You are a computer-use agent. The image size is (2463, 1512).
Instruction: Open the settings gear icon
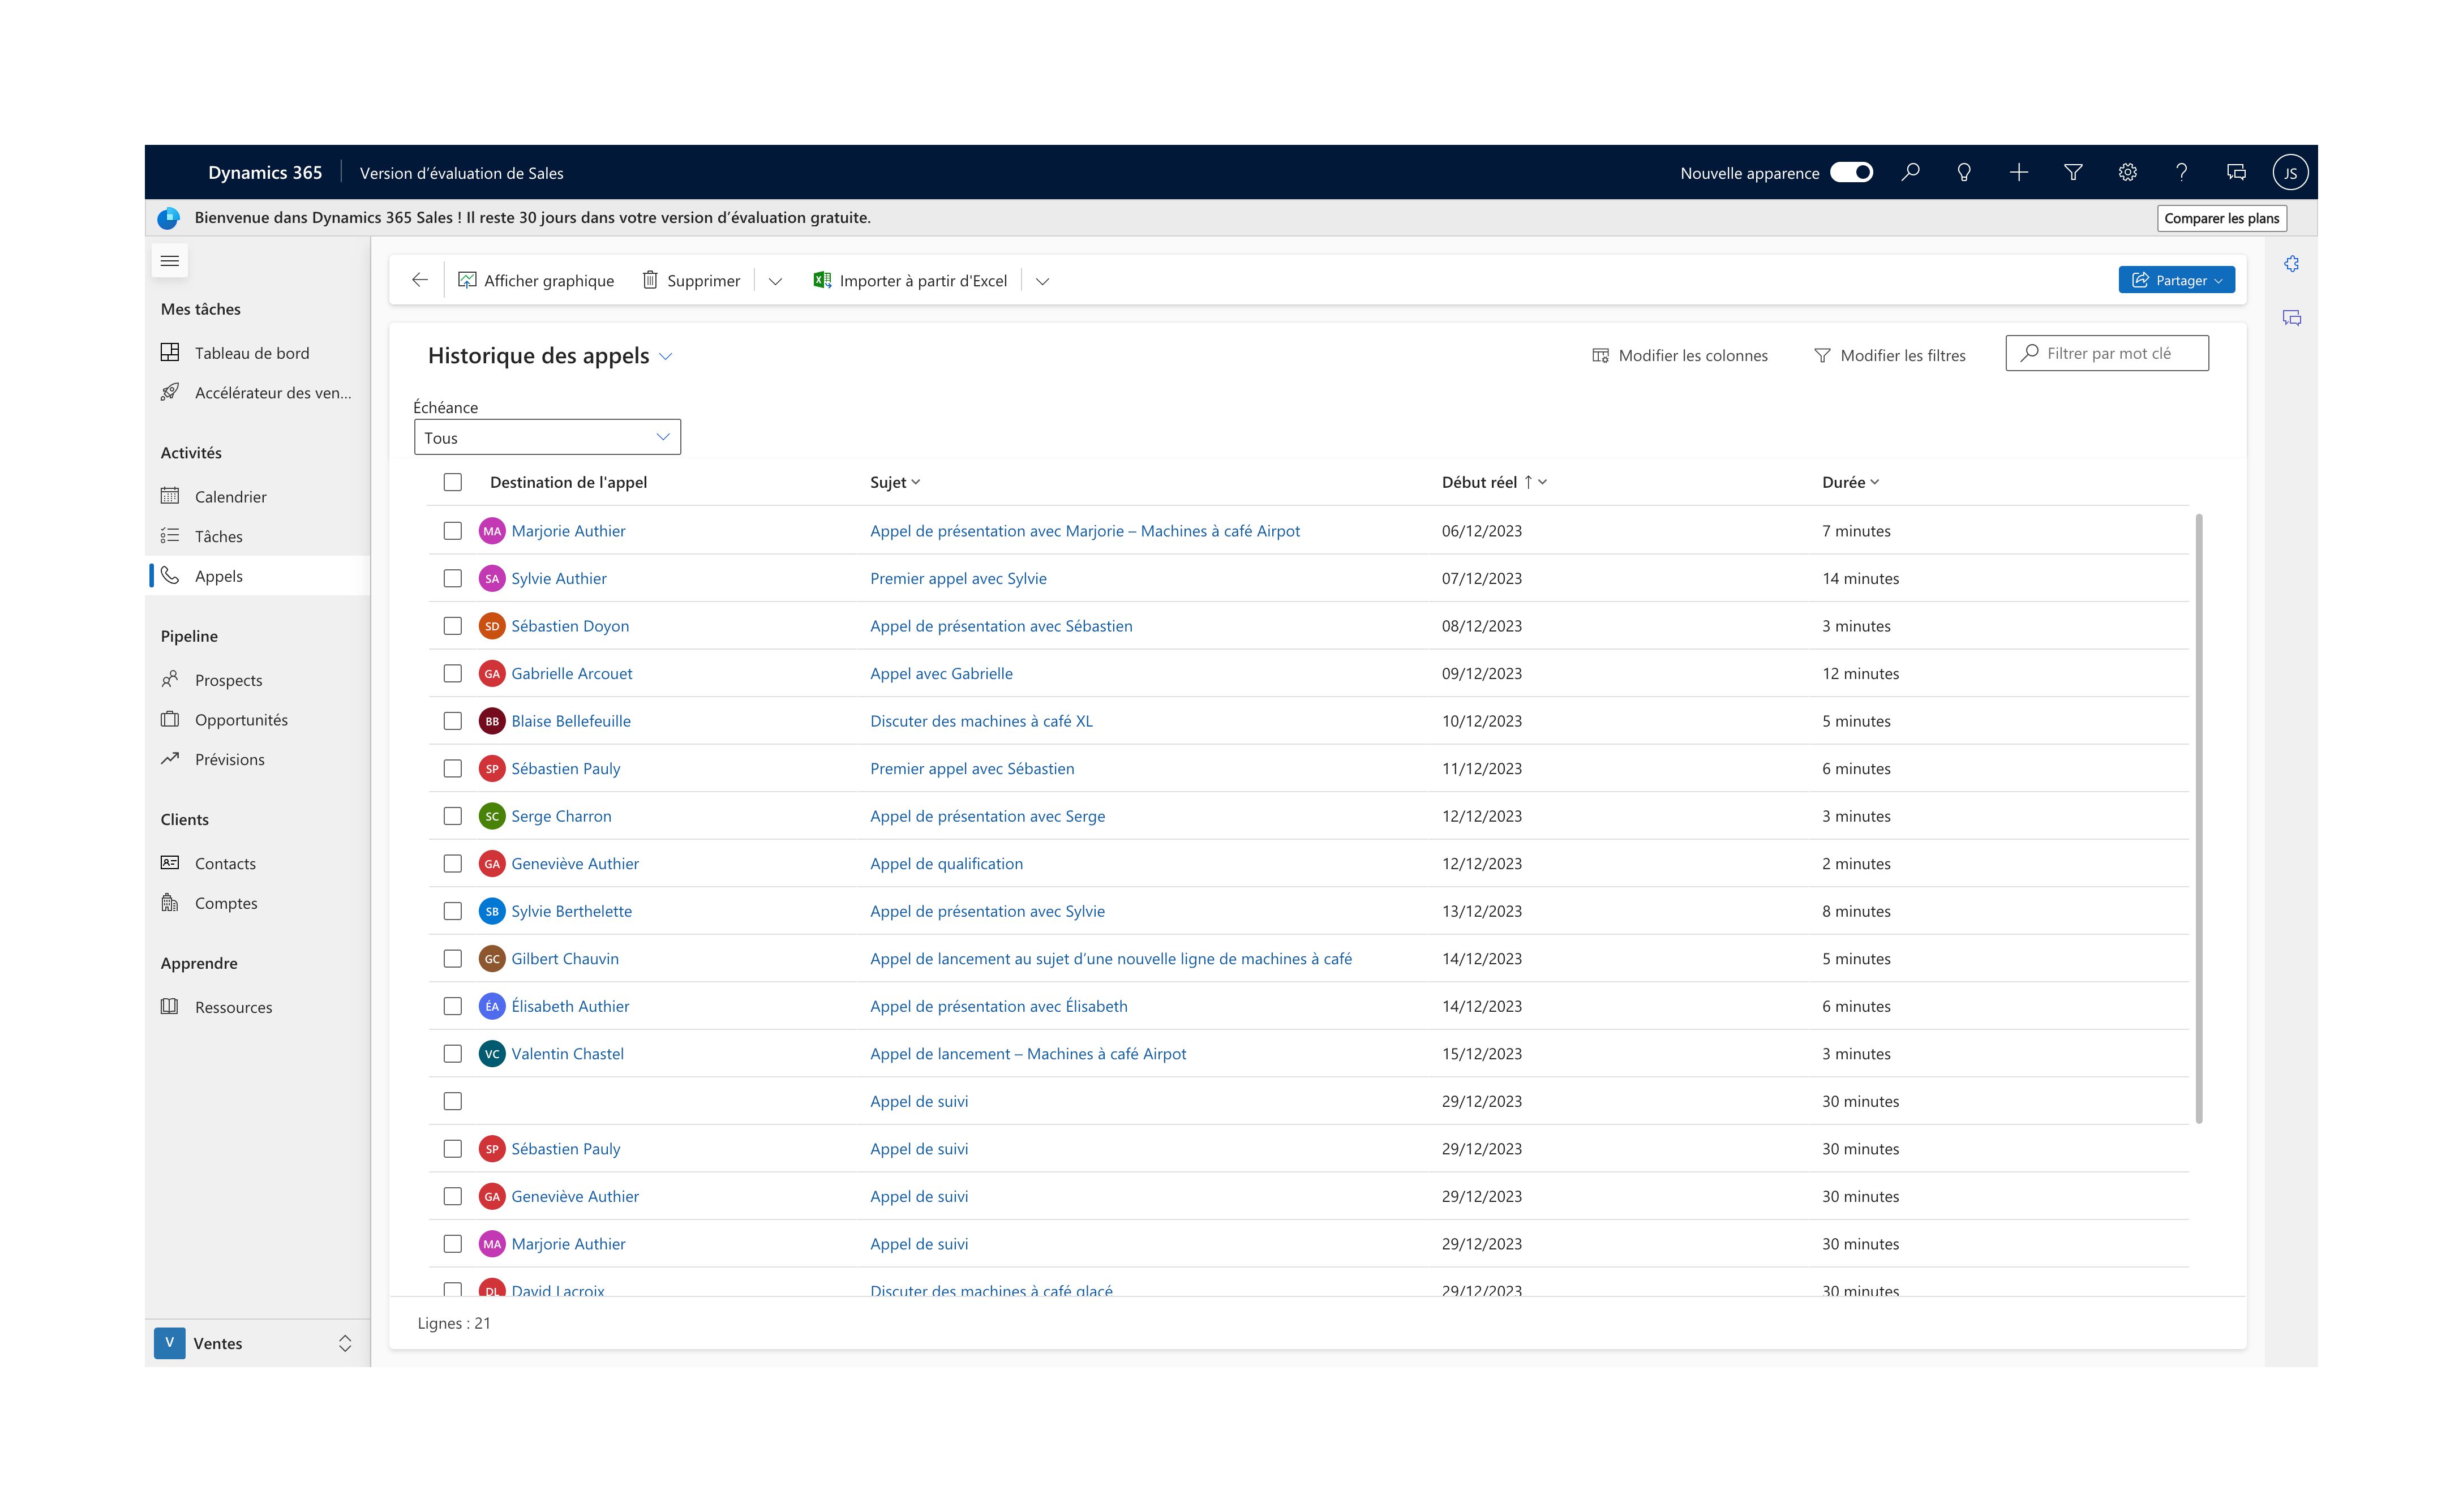[2127, 172]
